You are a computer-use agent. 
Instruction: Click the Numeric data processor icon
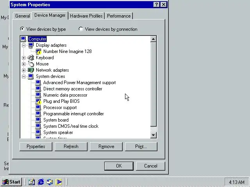tap(38, 95)
